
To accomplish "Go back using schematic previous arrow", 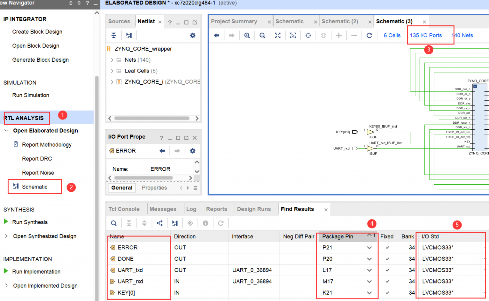I will 216,35.
